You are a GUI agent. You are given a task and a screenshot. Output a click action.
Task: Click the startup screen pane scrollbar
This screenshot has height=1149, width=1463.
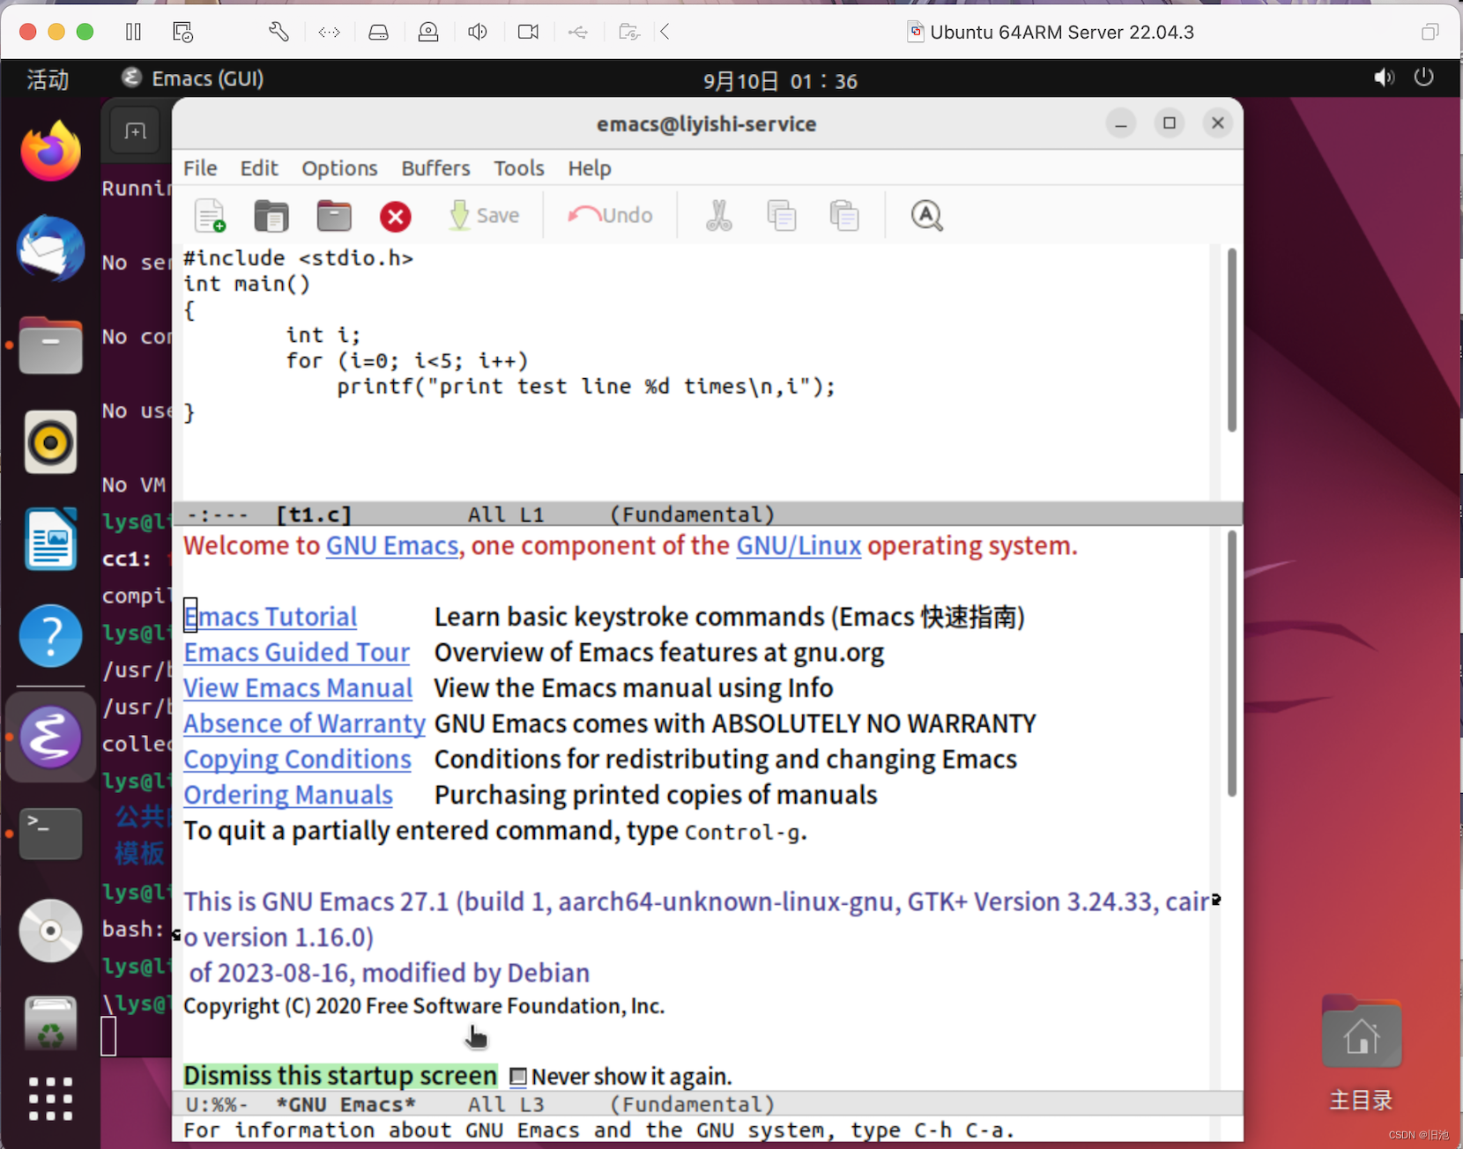1231,663
